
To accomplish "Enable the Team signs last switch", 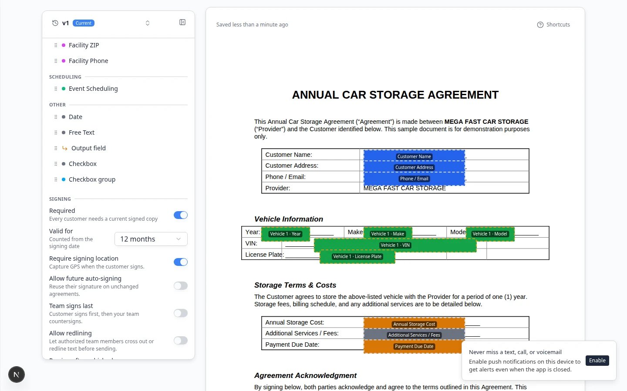I will [181, 313].
